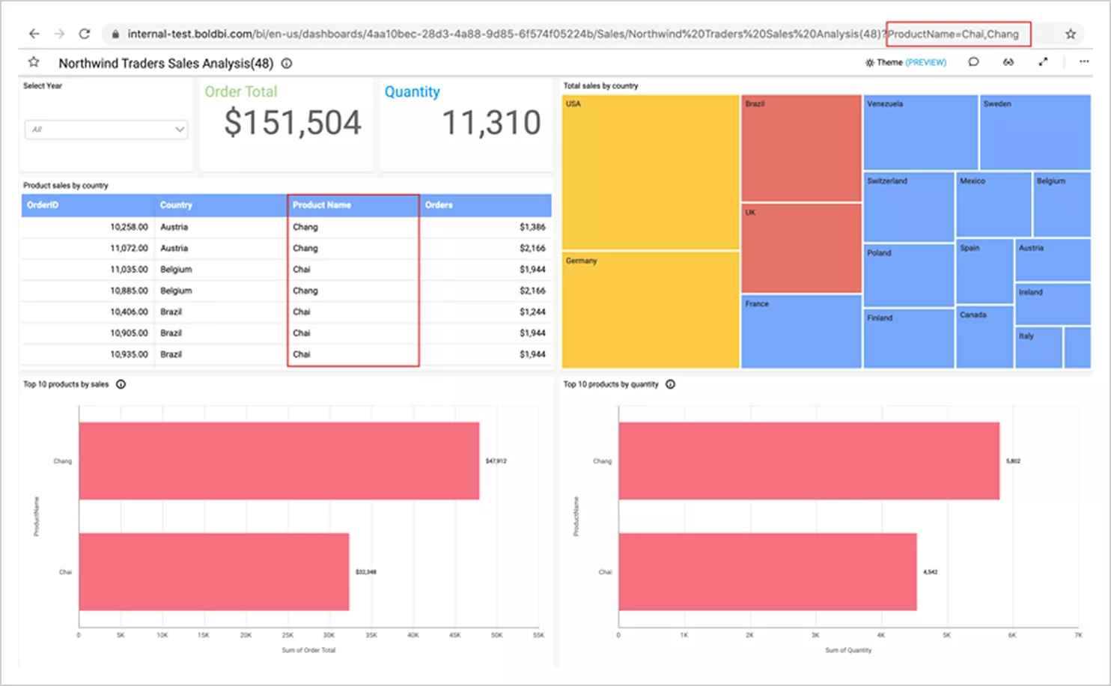Click the UK treemap tile

click(x=801, y=248)
